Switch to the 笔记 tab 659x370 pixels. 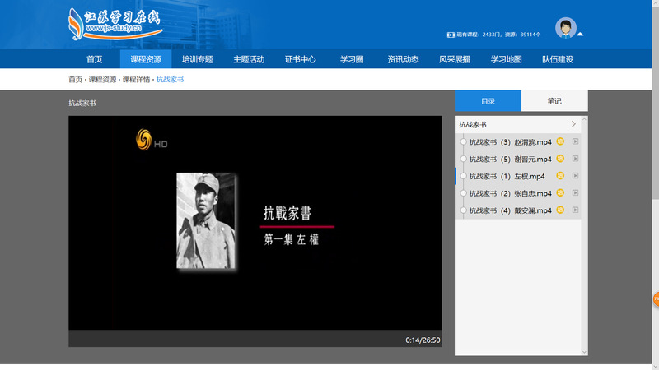[x=554, y=101]
